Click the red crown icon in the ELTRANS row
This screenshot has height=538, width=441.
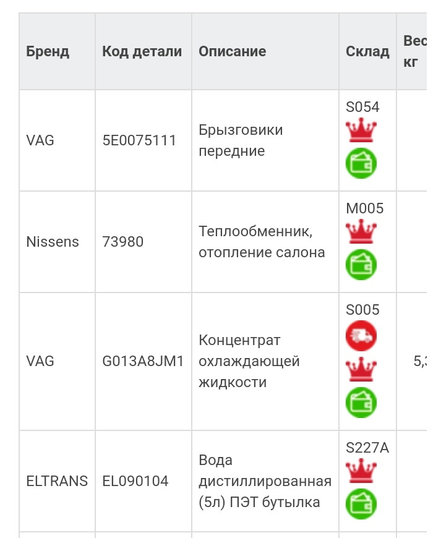point(361,471)
